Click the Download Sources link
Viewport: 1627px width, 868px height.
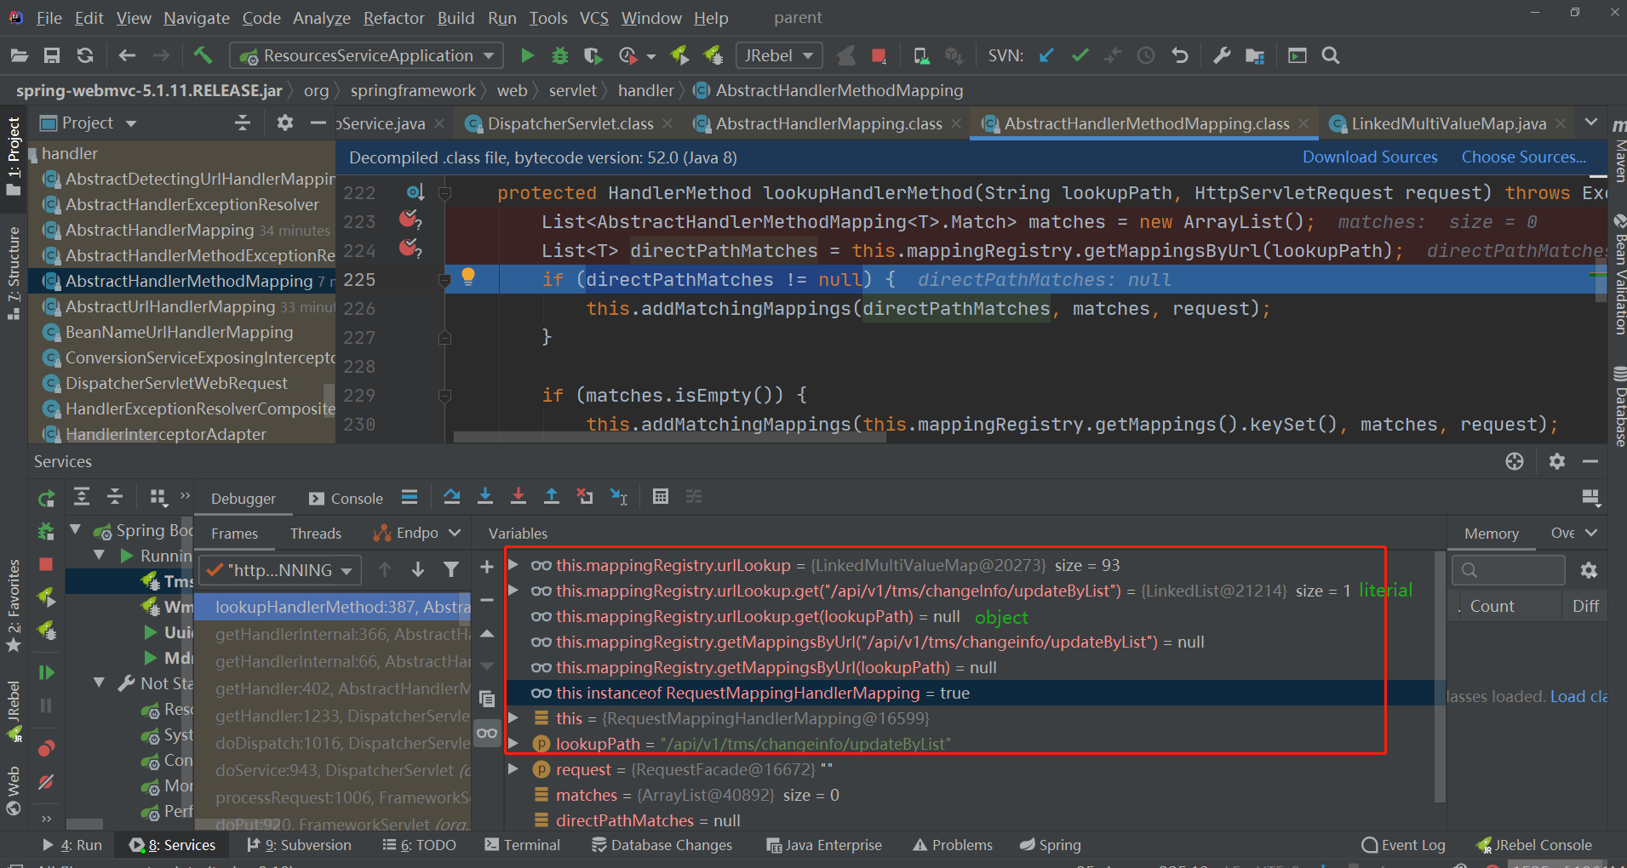click(x=1369, y=157)
